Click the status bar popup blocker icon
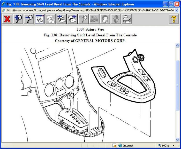 (114, 145)
